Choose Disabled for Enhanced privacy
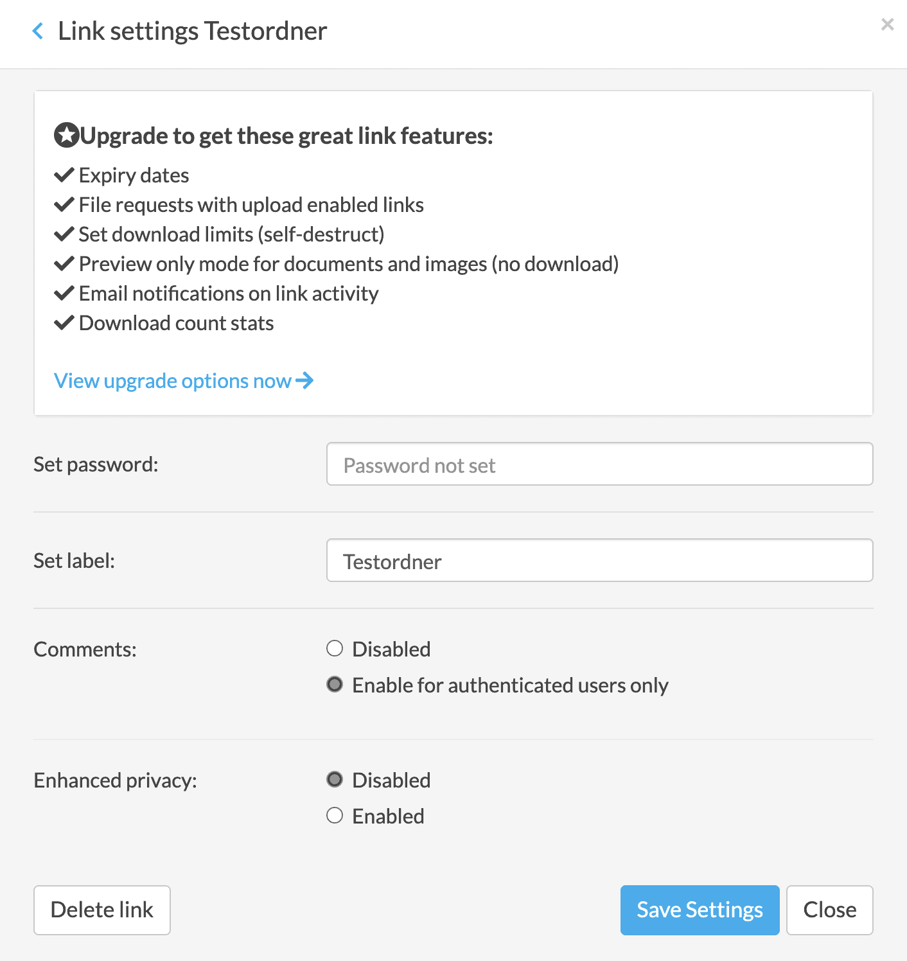907x961 pixels. (x=335, y=779)
